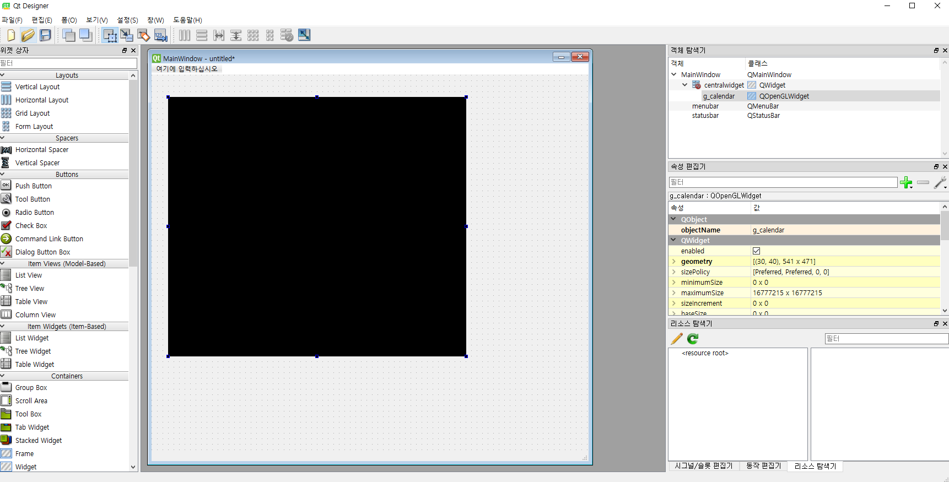Select the Edit Widgets mode icon

110,35
